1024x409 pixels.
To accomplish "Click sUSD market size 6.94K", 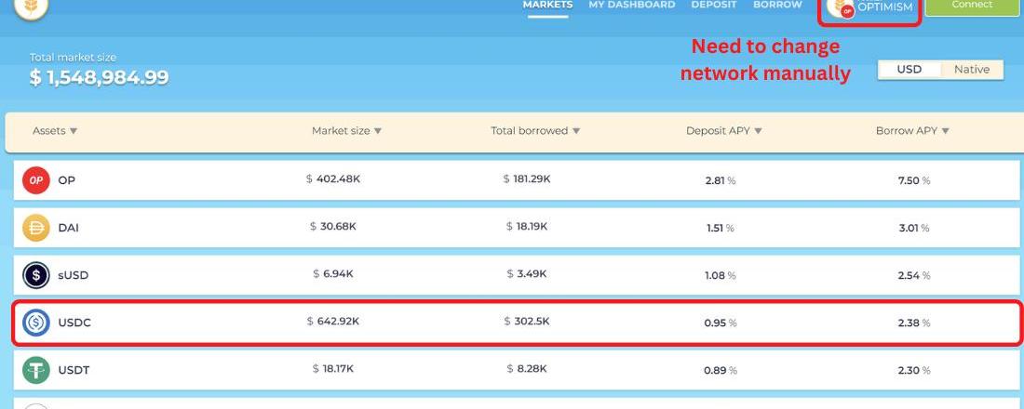I will [x=333, y=274].
